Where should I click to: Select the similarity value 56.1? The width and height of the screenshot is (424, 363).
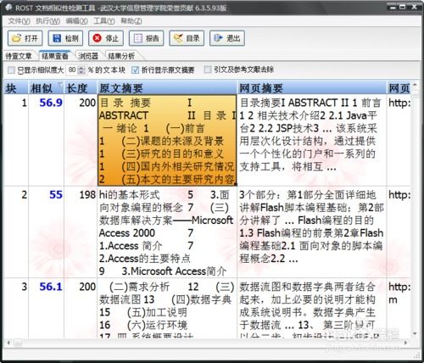(51, 287)
